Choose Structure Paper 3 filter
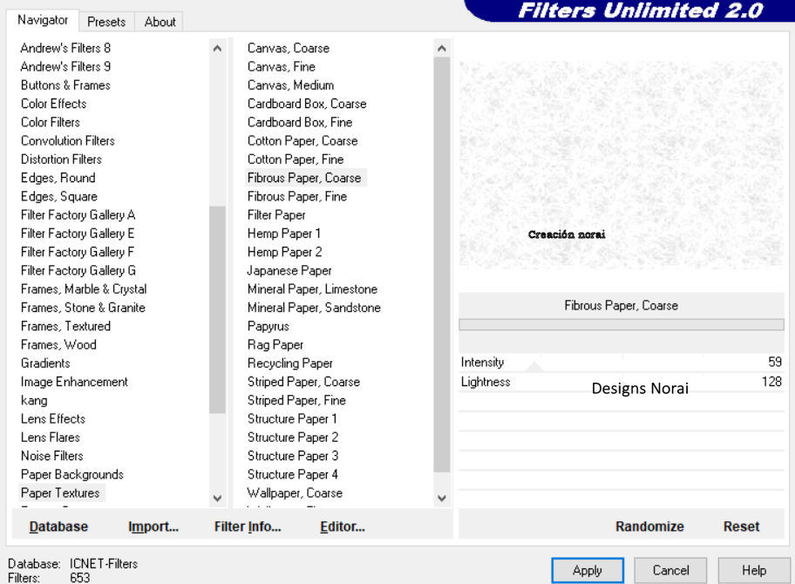This screenshot has width=795, height=584. click(x=293, y=456)
